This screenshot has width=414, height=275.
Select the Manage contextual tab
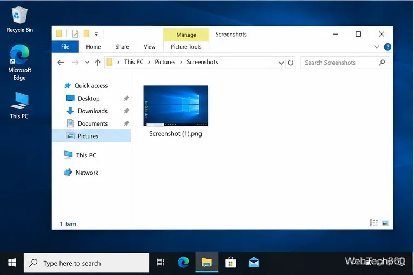[186, 35]
